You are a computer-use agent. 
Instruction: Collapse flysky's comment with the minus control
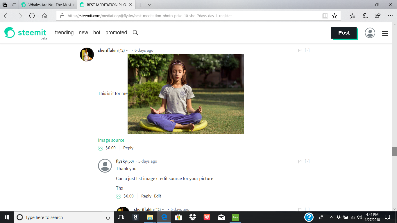tap(307, 161)
